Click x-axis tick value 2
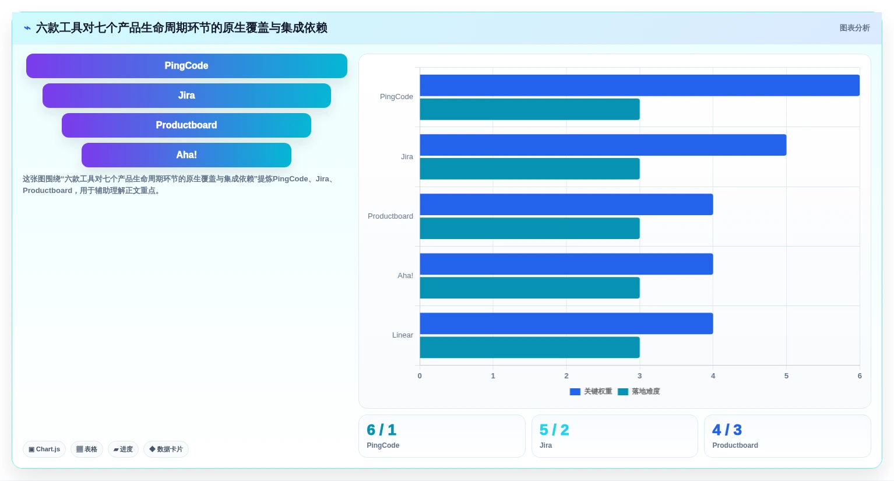This screenshot has height=481, width=894. (566, 376)
